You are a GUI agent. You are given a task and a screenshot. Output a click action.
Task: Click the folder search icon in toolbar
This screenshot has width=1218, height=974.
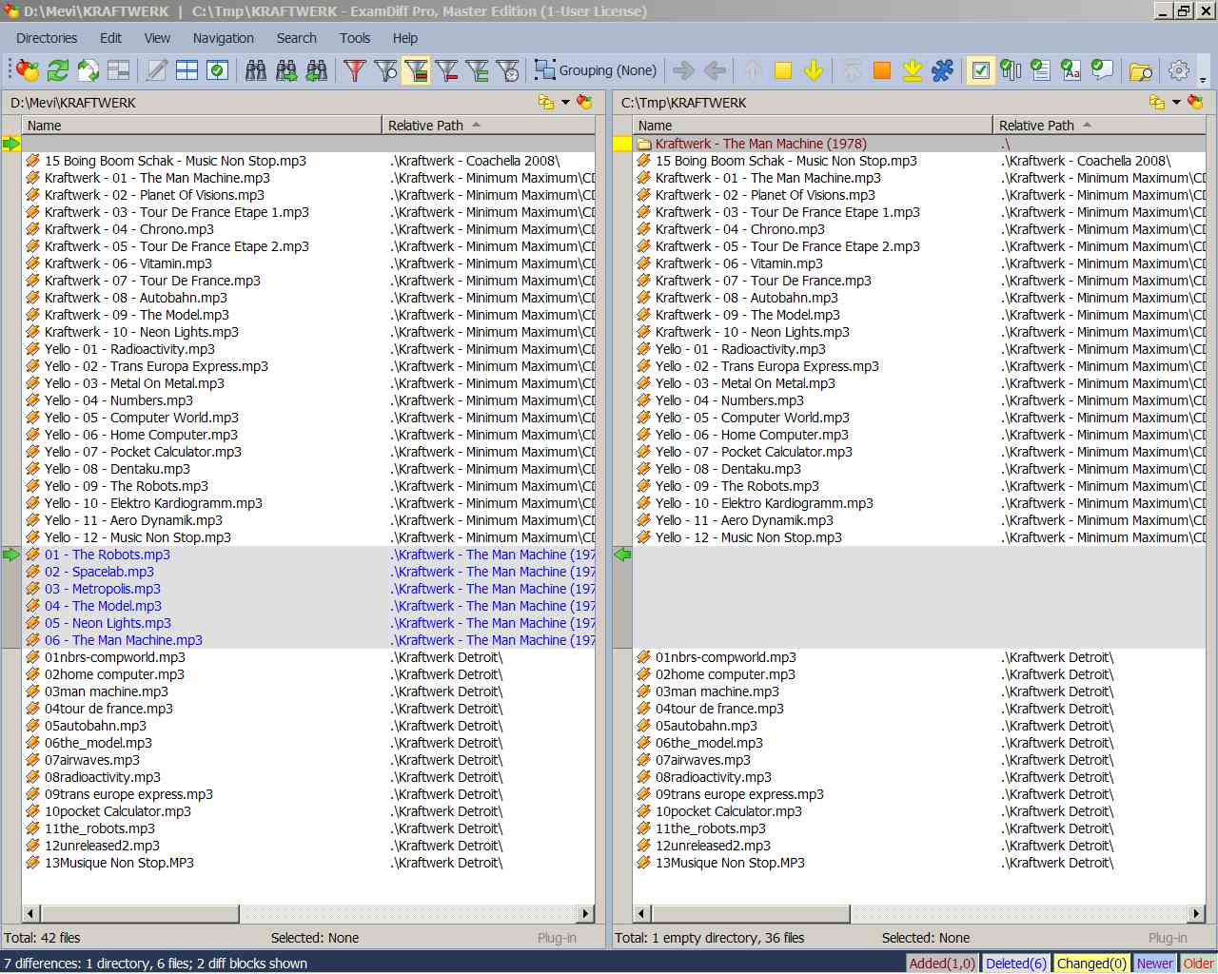(x=1141, y=70)
